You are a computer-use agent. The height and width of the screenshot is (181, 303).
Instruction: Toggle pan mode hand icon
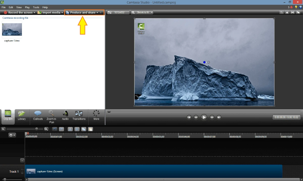287,12
